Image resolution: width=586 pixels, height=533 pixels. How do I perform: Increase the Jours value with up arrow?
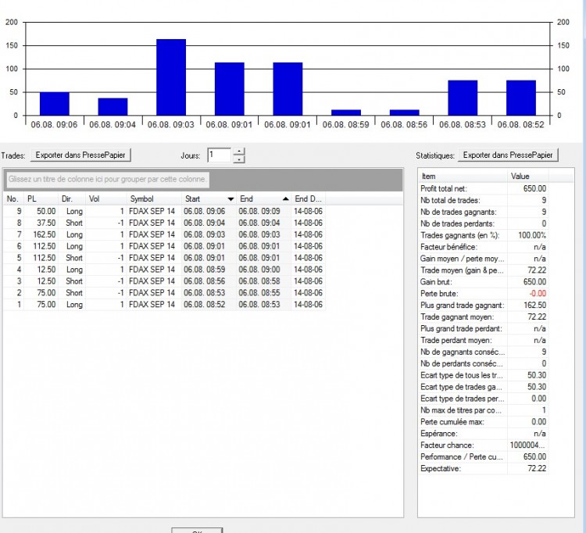click(x=239, y=152)
